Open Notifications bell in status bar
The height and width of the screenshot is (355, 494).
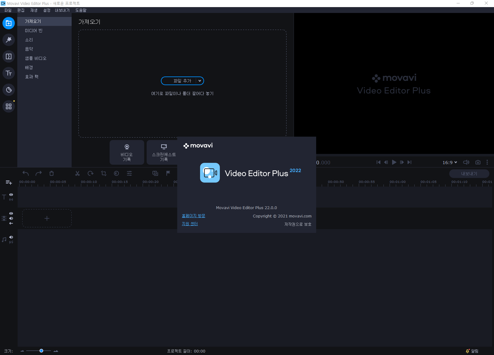(x=467, y=351)
